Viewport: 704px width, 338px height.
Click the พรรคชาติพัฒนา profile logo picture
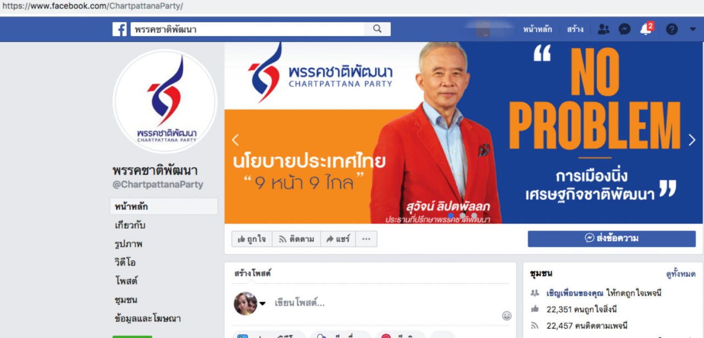tap(165, 102)
